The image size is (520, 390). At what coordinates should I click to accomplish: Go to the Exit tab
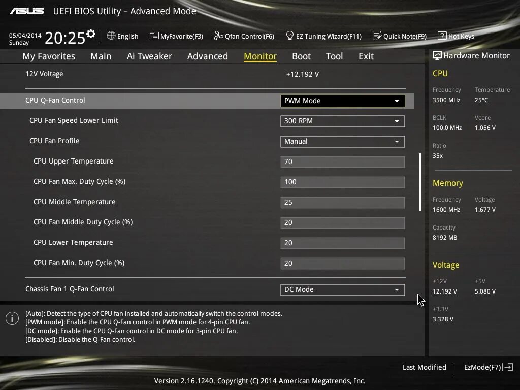pyautogui.click(x=366, y=56)
